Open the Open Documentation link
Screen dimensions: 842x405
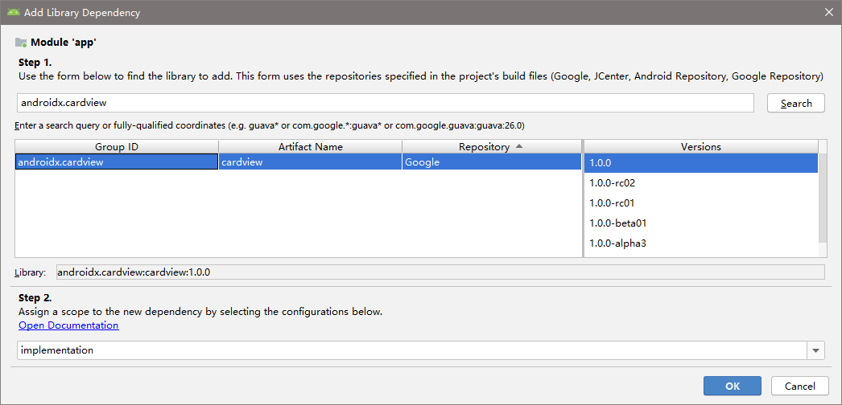tap(68, 325)
